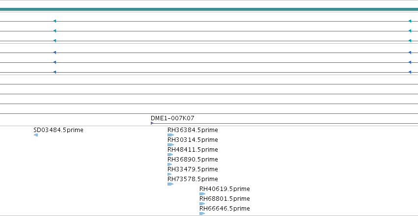Click the thick teal gene span bar
The height and width of the screenshot is (216, 418).
pyautogui.click(x=209, y=9)
